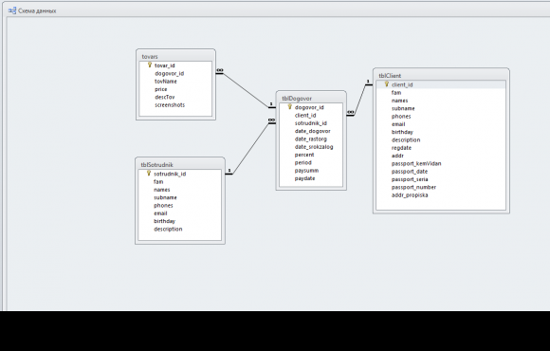Click the key icon beside dogovor_id in tblDogovor
The width and height of the screenshot is (550, 351).
[290, 106]
